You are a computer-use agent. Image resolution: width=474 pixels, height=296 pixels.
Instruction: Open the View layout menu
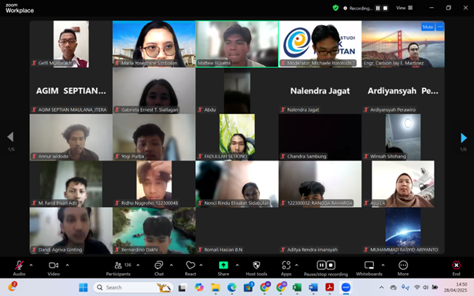pos(405,8)
